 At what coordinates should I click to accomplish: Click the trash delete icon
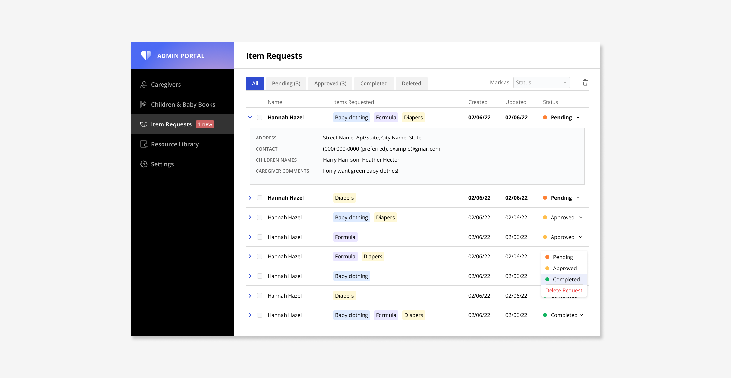(x=585, y=82)
